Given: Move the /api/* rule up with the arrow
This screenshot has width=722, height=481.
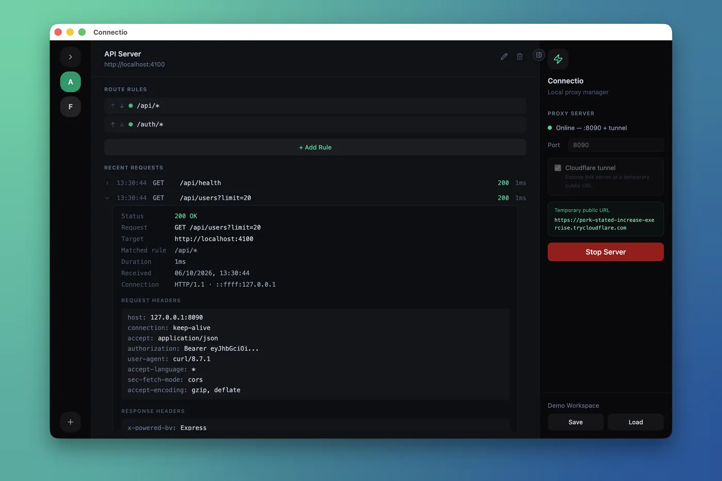Looking at the screenshot, I should click(x=113, y=106).
